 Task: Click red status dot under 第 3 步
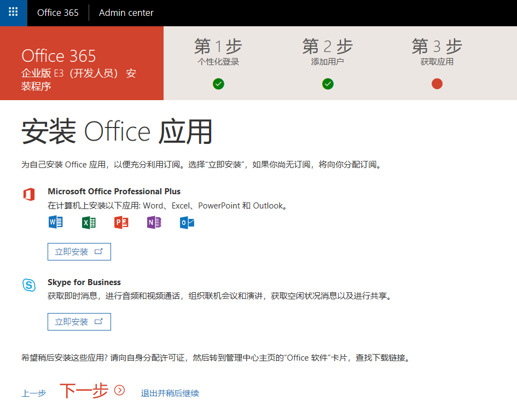(437, 84)
